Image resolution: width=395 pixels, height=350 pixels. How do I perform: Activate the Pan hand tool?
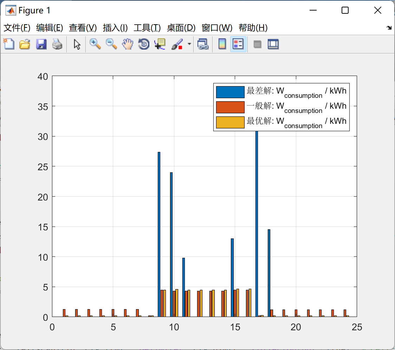(x=128, y=44)
